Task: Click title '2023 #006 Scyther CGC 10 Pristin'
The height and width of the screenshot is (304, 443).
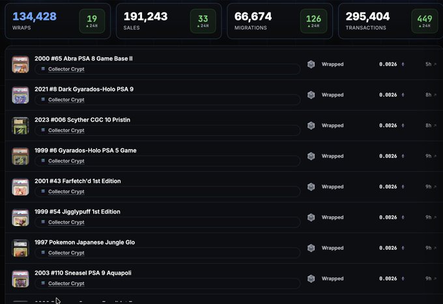Action: tap(83, 120)
